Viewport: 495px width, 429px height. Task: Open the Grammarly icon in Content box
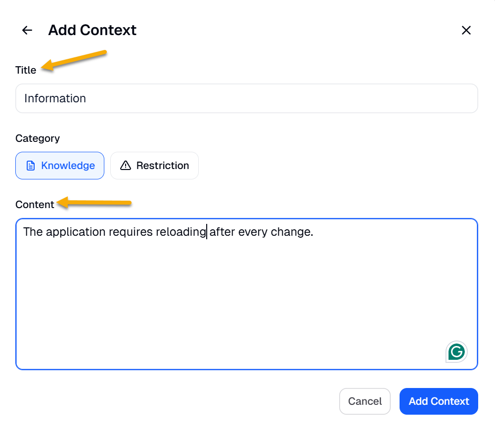(x=456, y=352)
